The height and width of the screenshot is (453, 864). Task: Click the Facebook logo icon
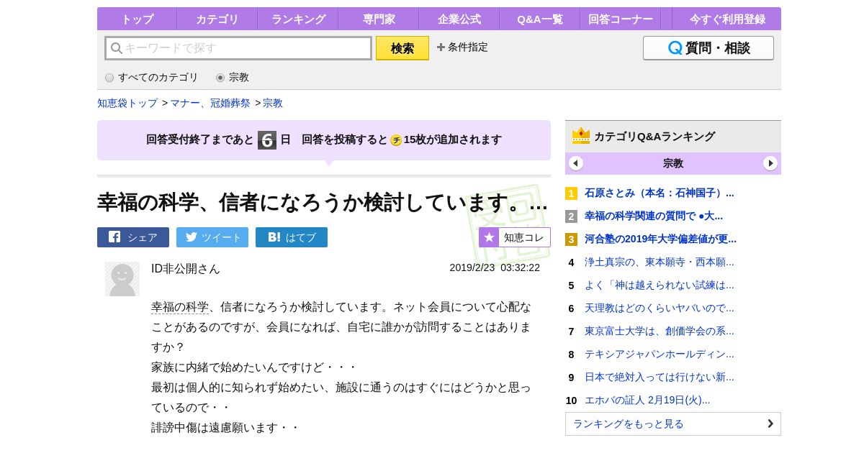point(114,237)
